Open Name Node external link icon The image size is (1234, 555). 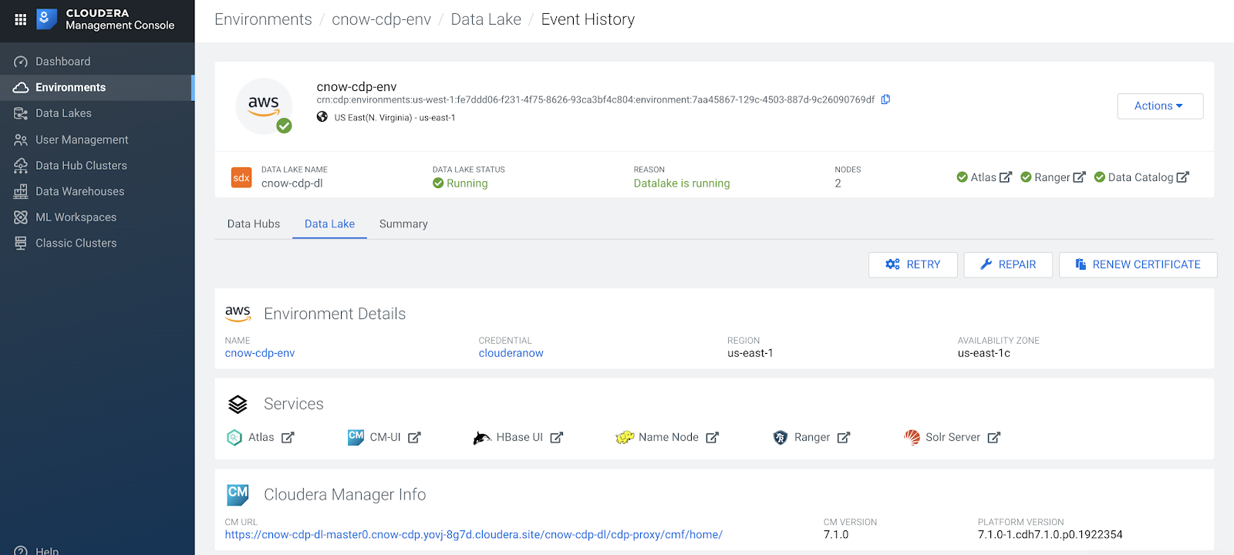click(712, 438)
